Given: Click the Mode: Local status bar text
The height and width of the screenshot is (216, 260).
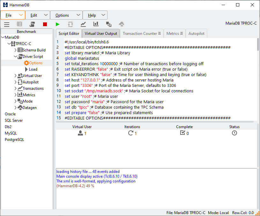Looking at the screenshot, I should pos(218,213).
